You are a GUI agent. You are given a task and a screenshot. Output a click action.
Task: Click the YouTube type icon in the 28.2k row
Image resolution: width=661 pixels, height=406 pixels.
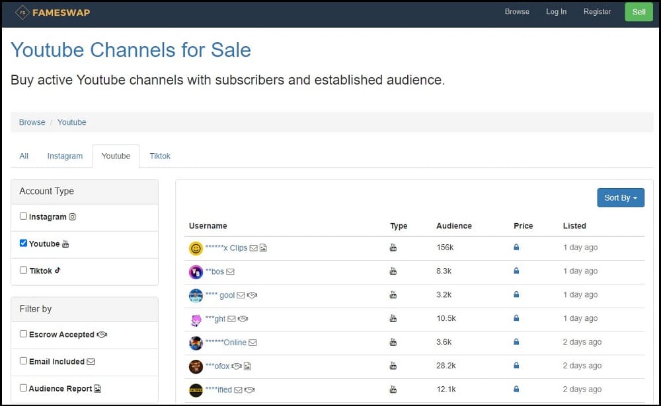coord(393,366)
